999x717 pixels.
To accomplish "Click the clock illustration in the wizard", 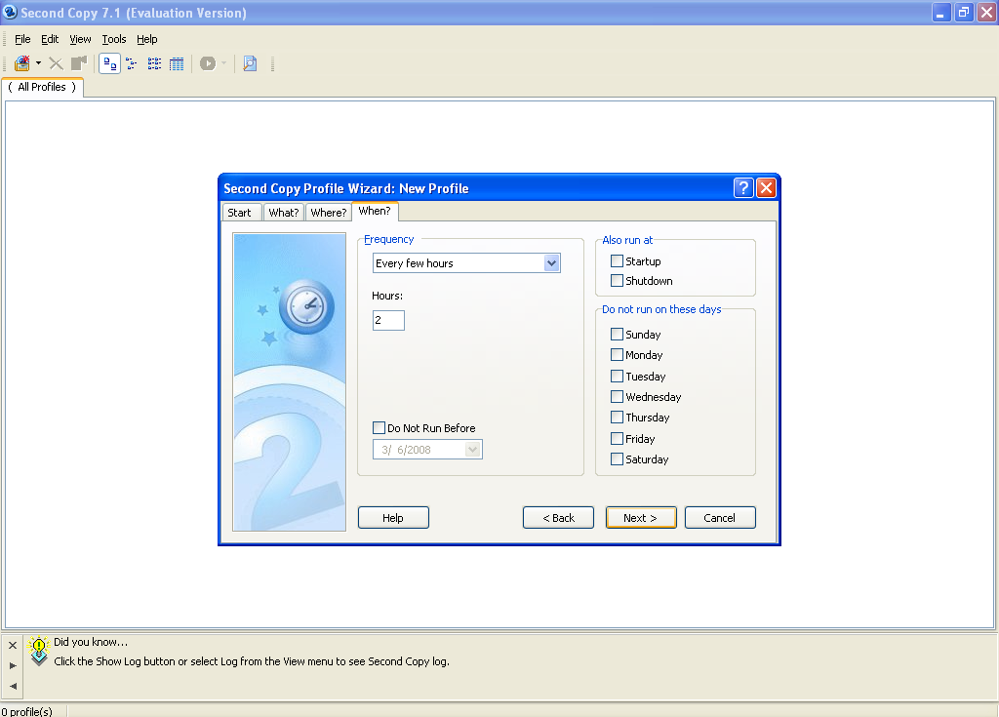I will (306, 306).
